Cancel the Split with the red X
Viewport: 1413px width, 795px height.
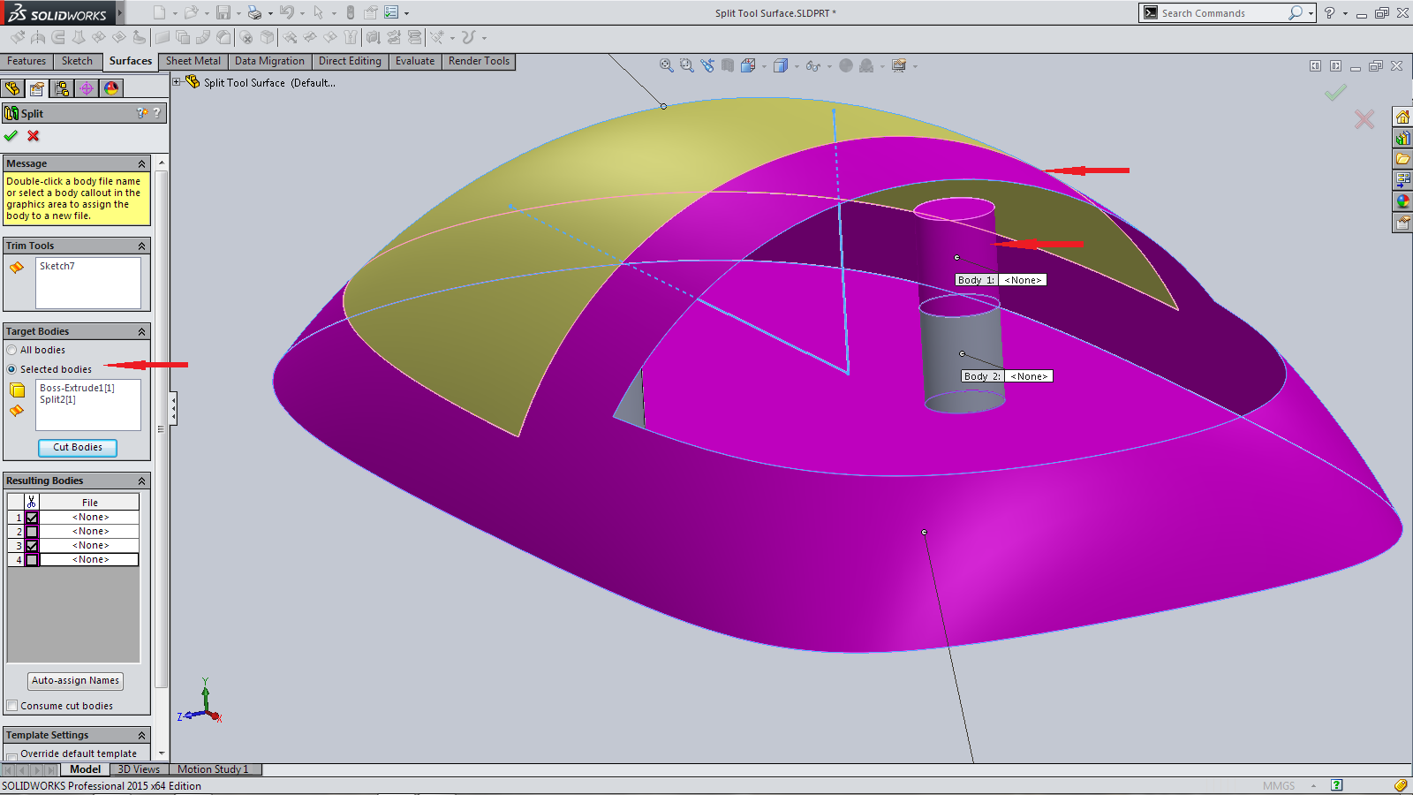click(34, 136)
